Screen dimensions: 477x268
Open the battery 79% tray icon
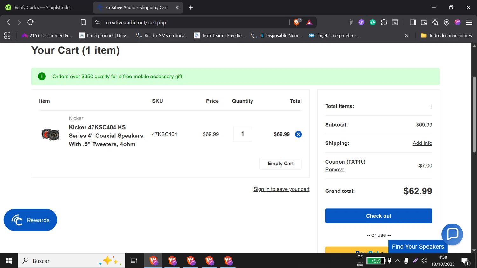point(376,261)
